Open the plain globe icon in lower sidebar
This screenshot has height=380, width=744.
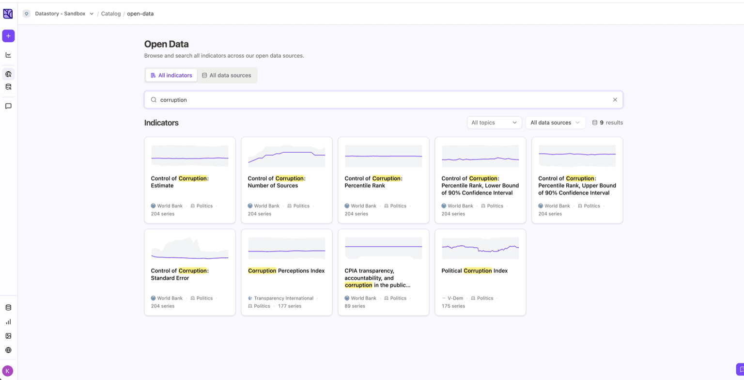(8, 350)
